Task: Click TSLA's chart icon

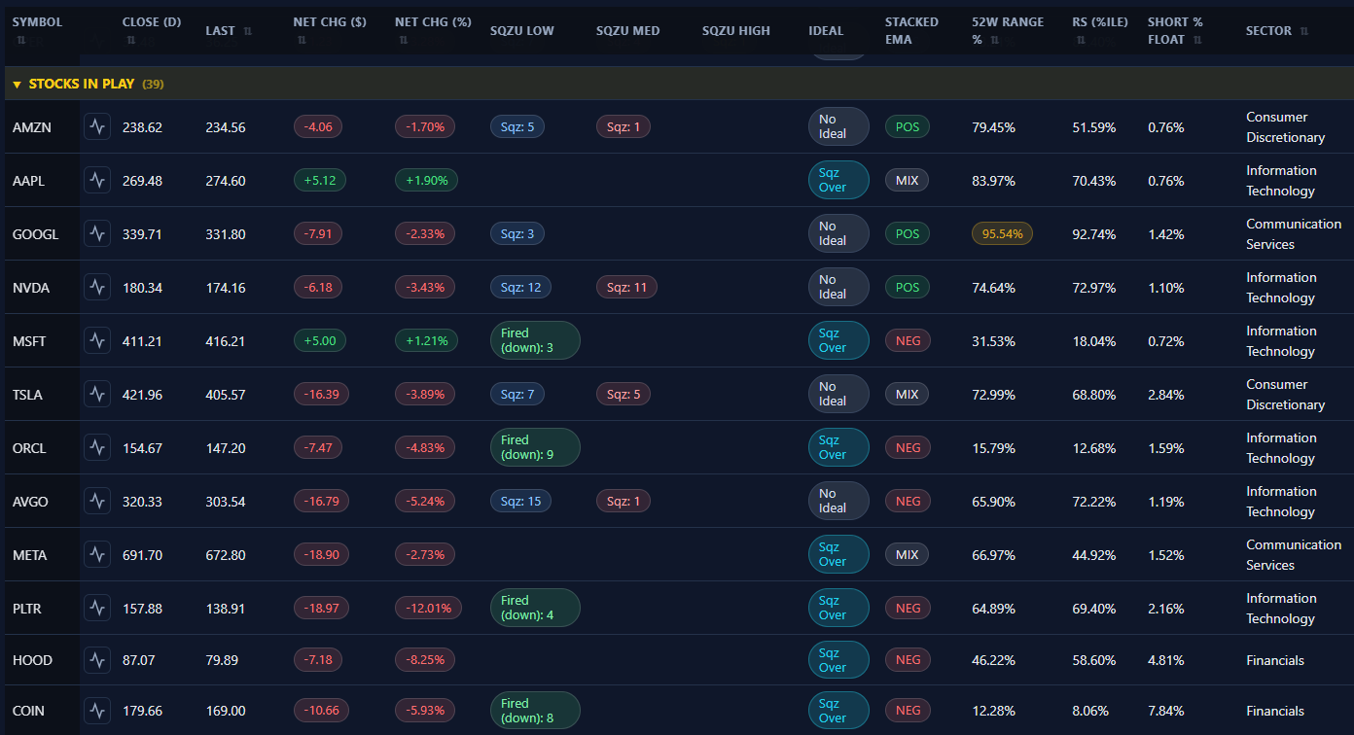Action: [x=97, y=394]
